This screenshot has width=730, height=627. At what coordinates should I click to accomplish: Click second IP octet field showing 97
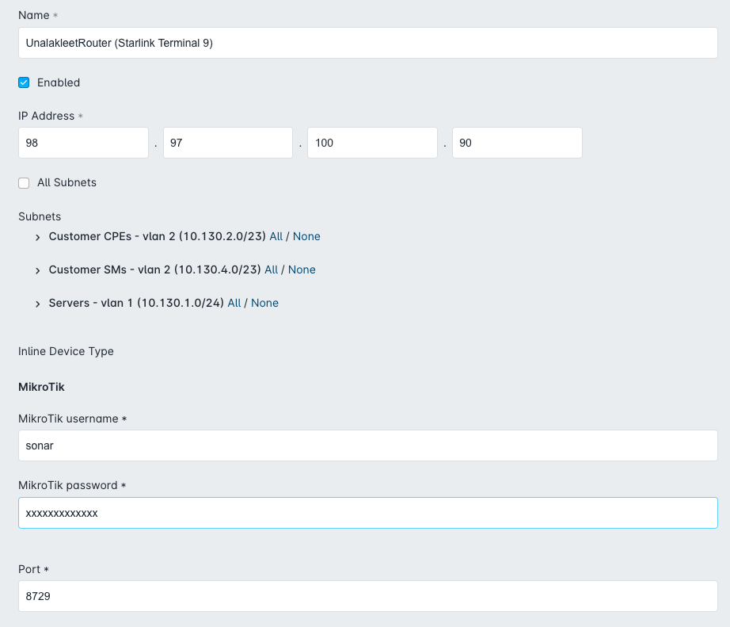tap(228, 143)
